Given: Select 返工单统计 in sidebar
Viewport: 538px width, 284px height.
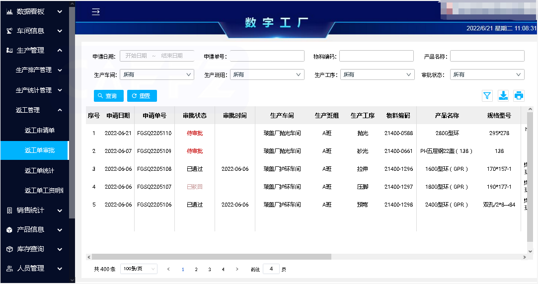Looking at the screenshot, I should (x=40, y=170).
